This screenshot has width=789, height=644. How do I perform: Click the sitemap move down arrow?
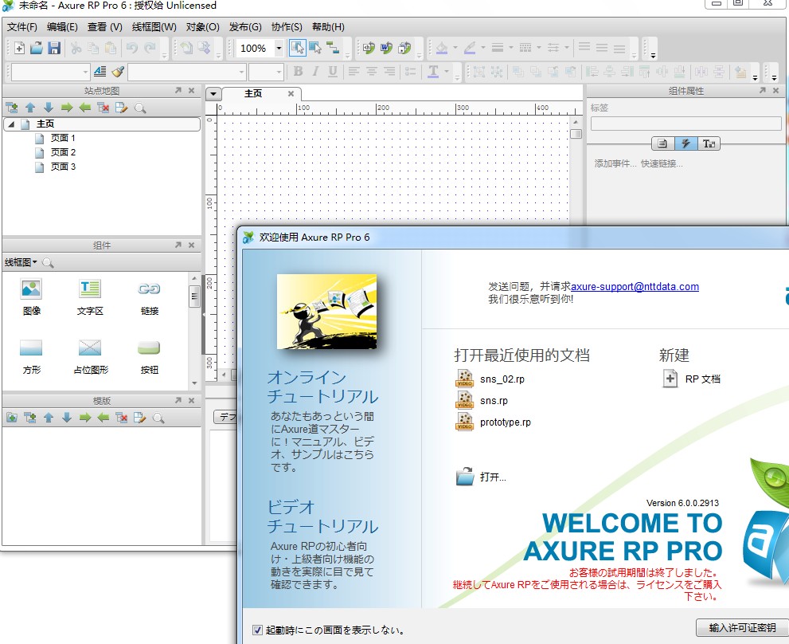click(x=49, y=108)
